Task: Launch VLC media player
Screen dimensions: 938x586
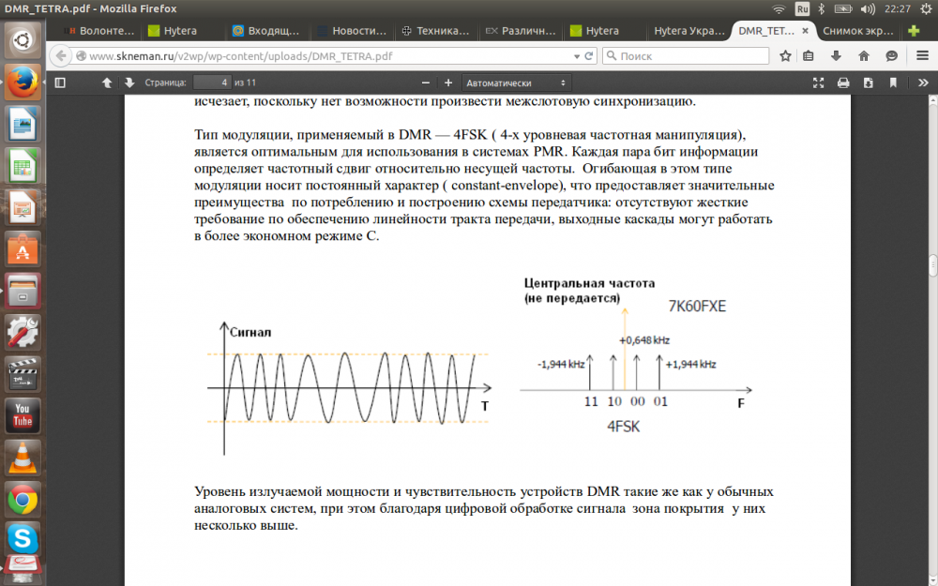Action: click(x=23, y=458)
